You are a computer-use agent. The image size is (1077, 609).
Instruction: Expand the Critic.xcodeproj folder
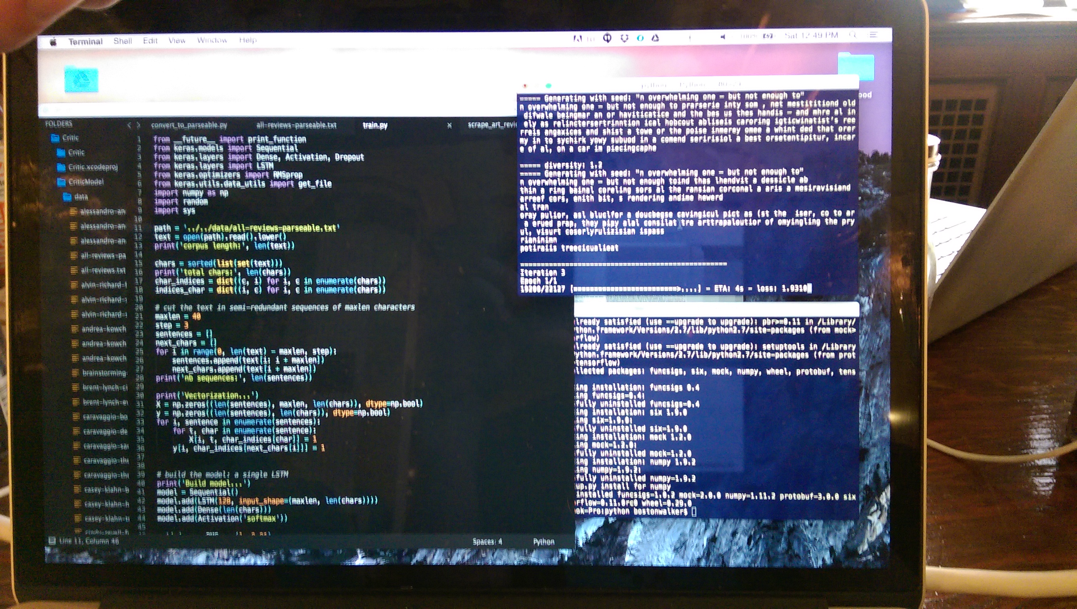pos(93,167)
